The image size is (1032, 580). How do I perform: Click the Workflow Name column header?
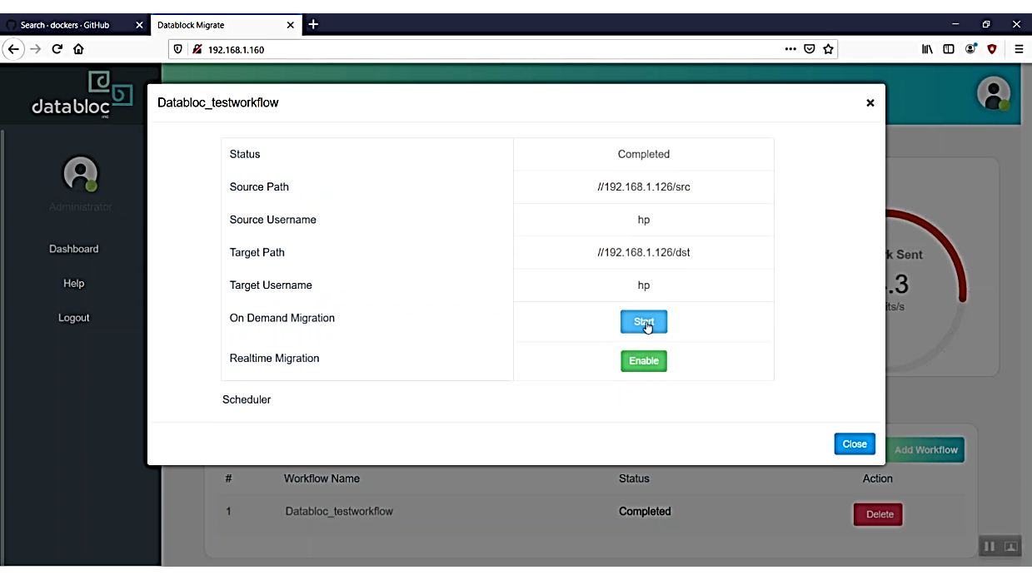tap(322, 478)
